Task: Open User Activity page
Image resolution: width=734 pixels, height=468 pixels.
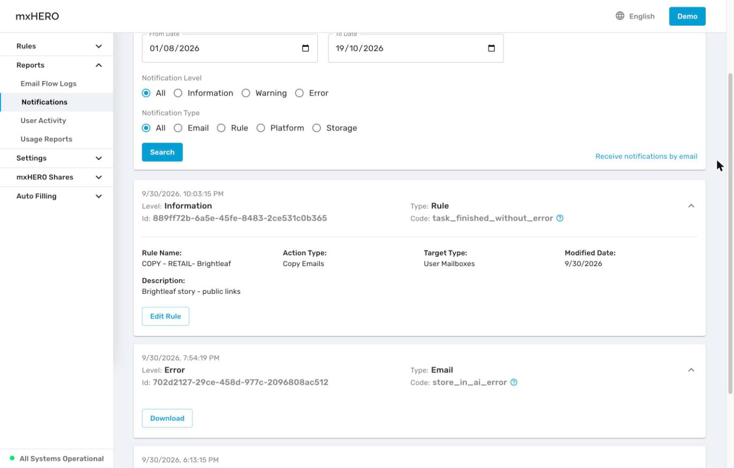Action: (43, 120)
